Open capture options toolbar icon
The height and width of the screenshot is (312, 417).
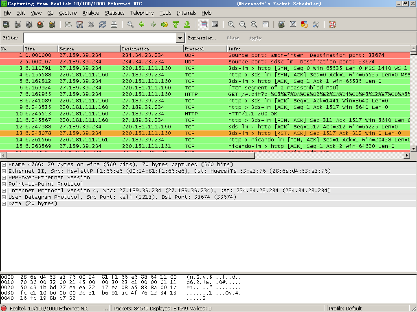pos(18,25)
